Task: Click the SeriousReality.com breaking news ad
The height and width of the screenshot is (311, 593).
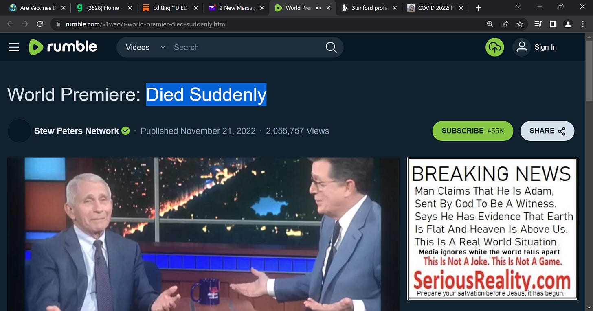Action: click(492, 229)
